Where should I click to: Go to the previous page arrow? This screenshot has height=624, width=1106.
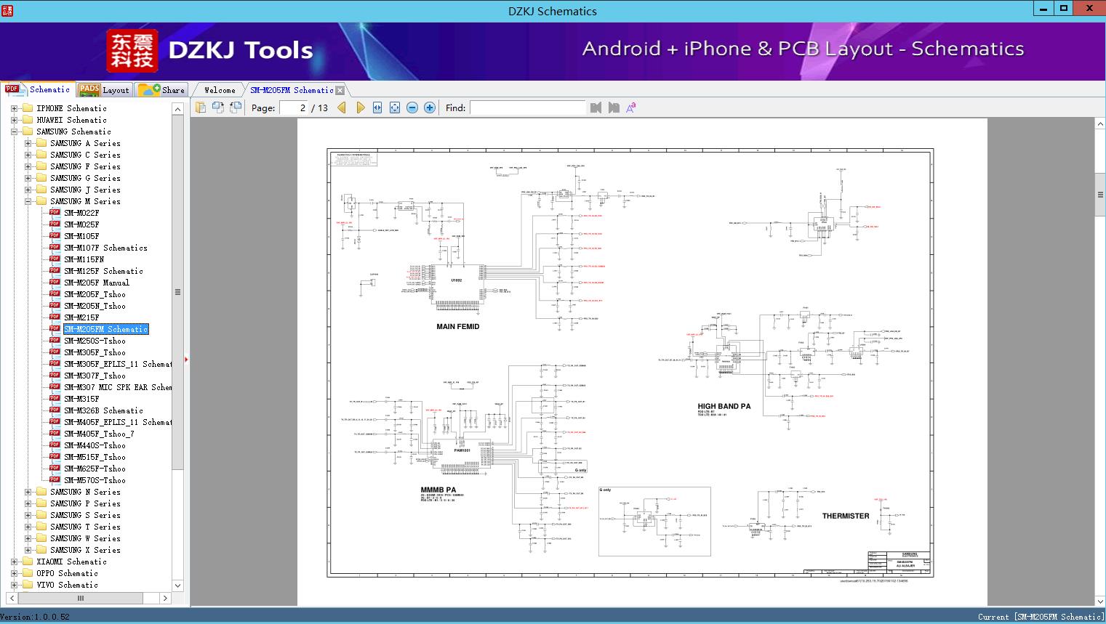click(x=342, y=108)
